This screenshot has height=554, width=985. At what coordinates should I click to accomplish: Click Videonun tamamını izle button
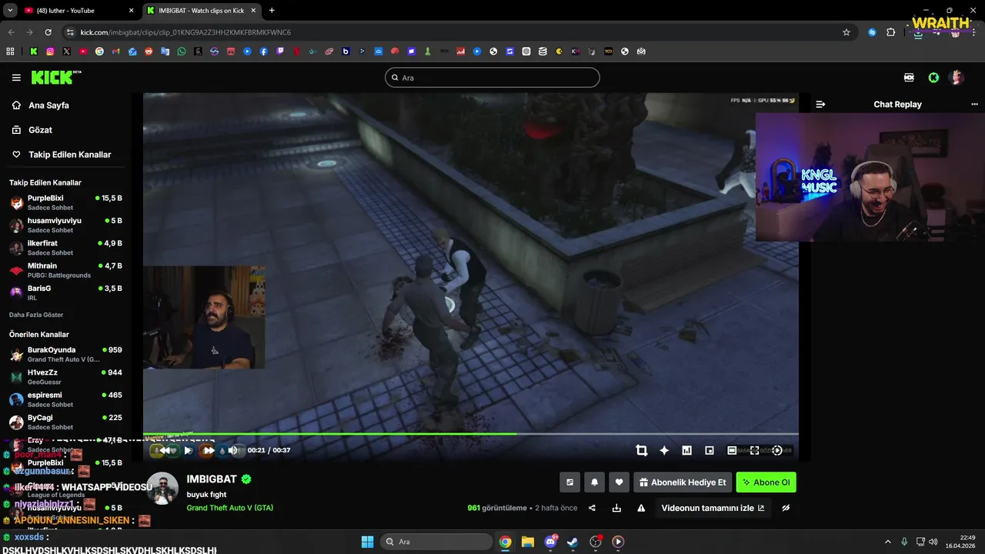713,508
